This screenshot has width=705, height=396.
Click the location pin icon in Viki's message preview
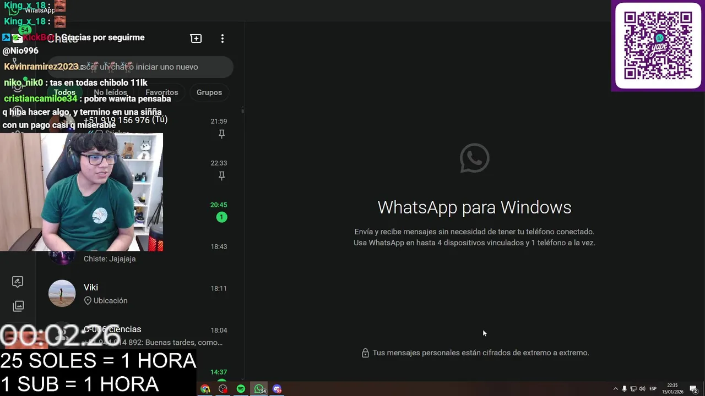[88, 301]
